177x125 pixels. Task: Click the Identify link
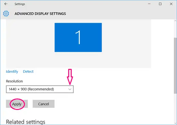click(12, 72)
